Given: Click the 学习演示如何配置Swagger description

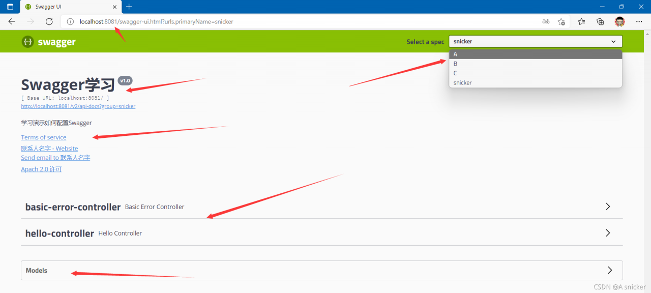Looking at the screenshot, I should (x=56, y=123).
